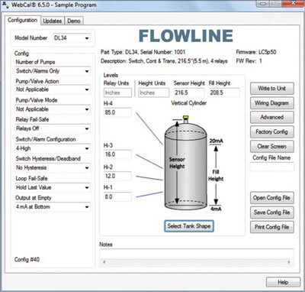Screen dimensions: 305x292
Task: Click the 'FW Rev: 1' text
Action: coord(249,61)
